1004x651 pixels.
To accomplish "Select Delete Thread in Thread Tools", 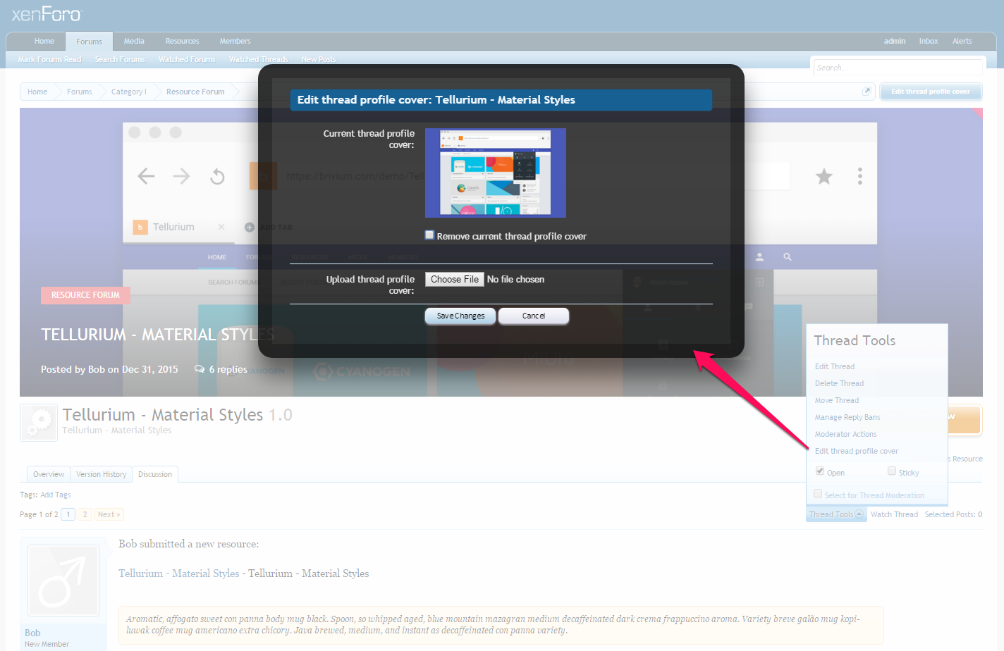I will pyautogui.click(x=839, y=383).
